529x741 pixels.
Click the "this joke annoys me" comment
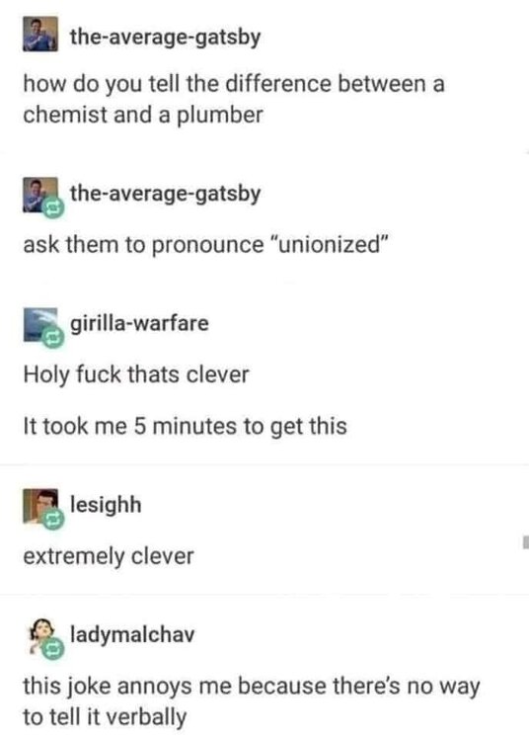(x=251, y=701)
